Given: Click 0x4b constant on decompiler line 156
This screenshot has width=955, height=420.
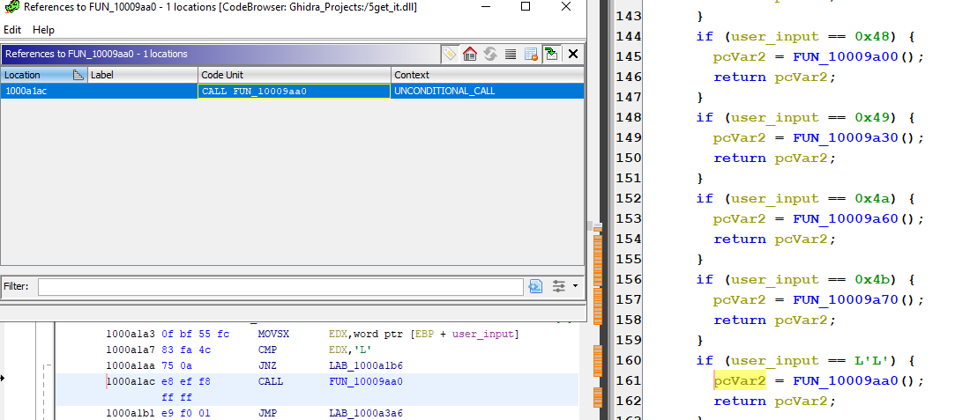Looking at the screenshot, I should click(x=871, y=280).
